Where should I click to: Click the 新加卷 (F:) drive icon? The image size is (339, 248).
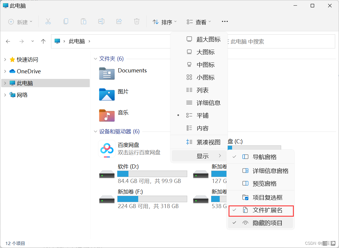point(107,199)
